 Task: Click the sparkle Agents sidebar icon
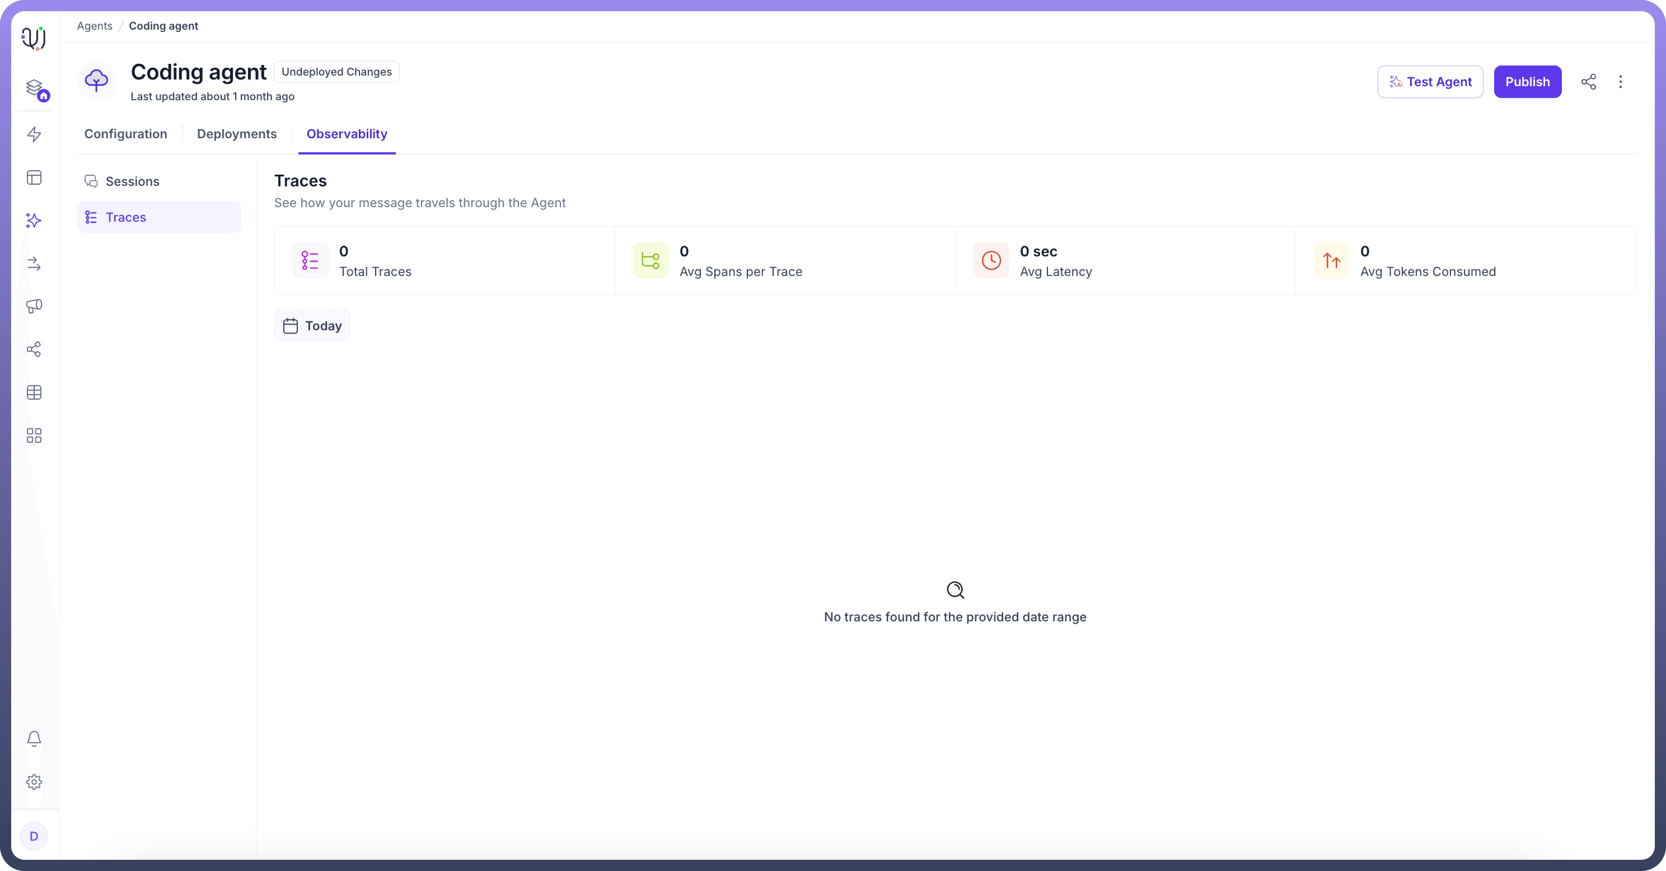[34, 221]
